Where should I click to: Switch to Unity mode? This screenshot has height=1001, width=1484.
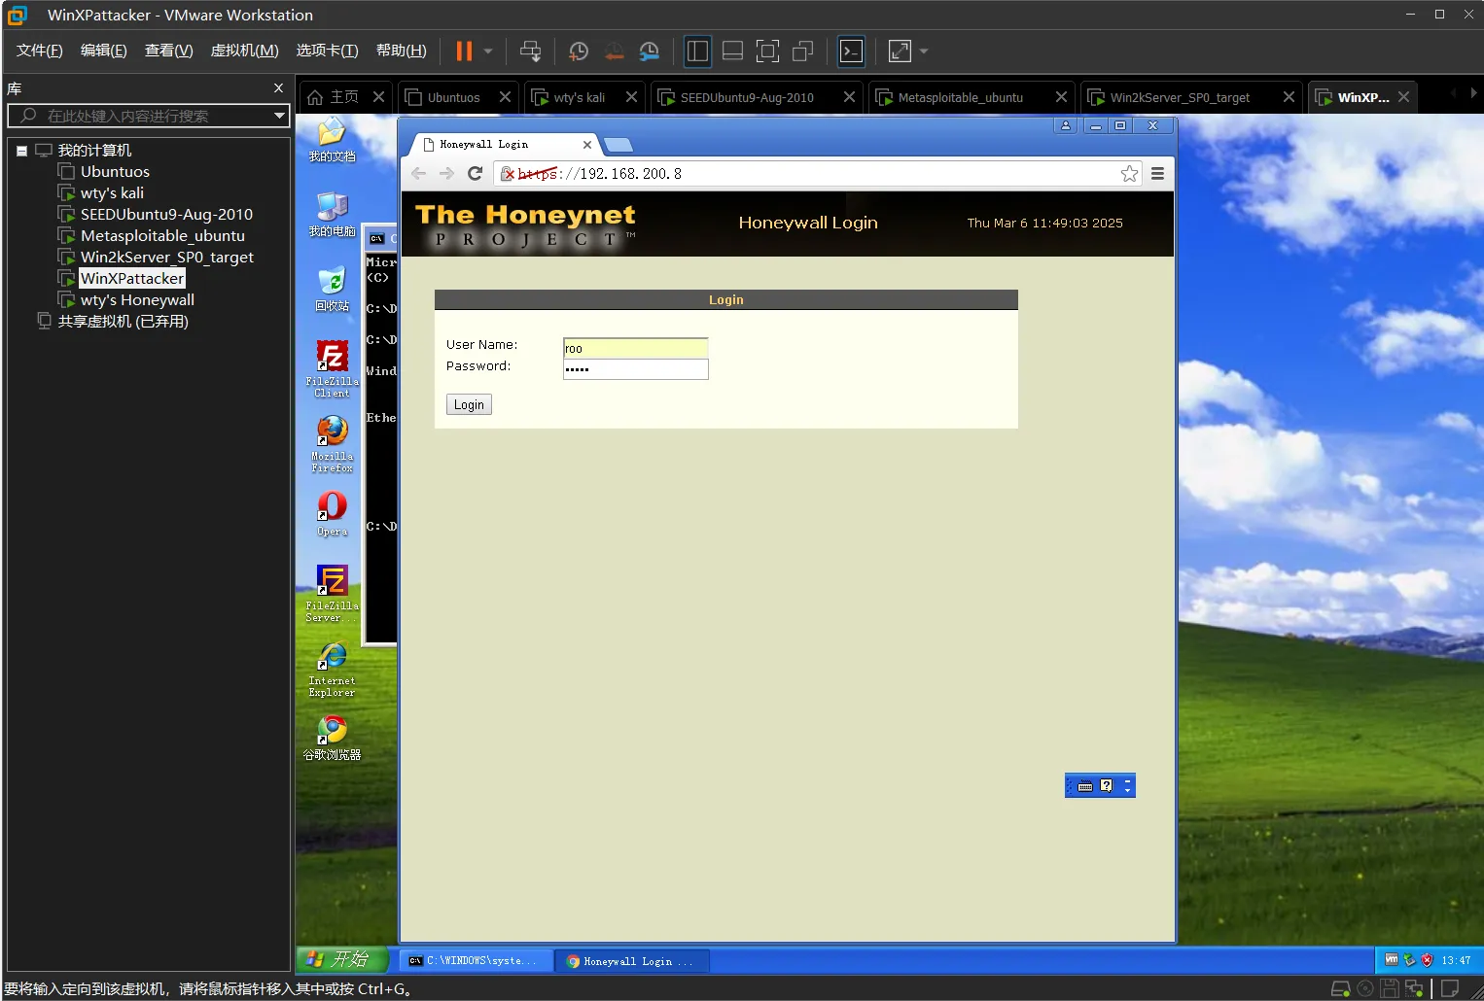[803, 51]
